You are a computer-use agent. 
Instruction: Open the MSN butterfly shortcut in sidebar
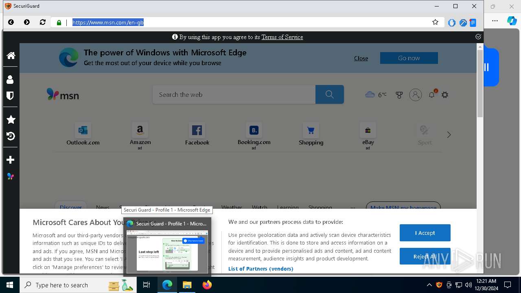11,177
